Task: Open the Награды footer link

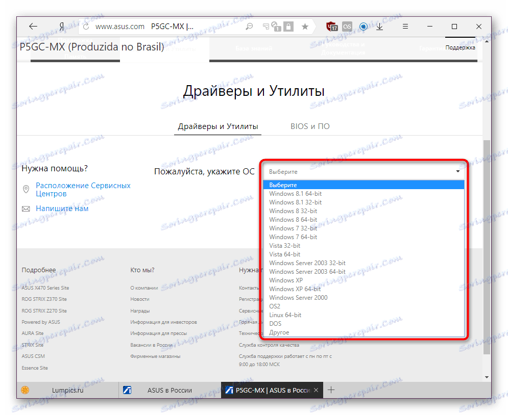Action: point(140,311)
